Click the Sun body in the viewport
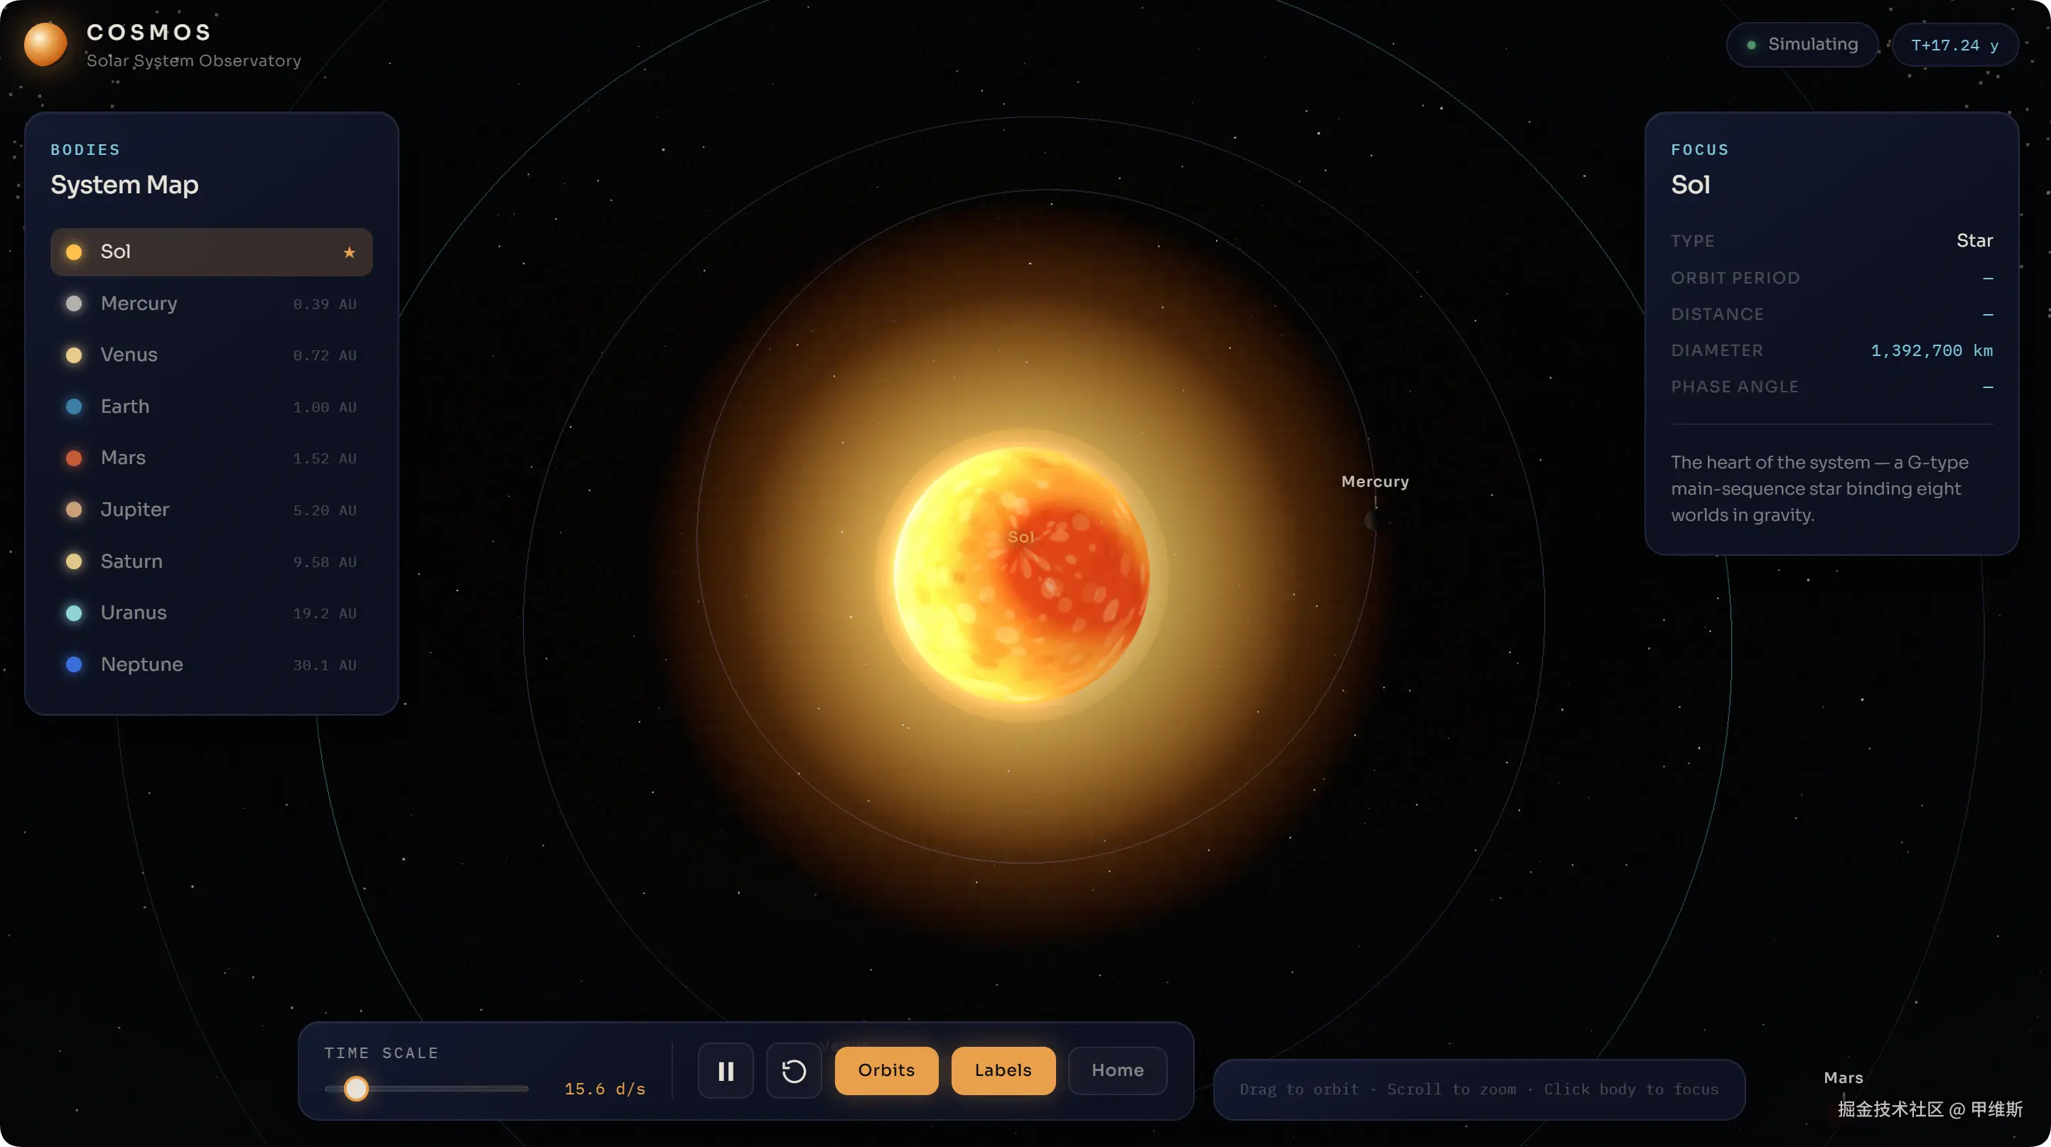 [x=1021, y=575]
